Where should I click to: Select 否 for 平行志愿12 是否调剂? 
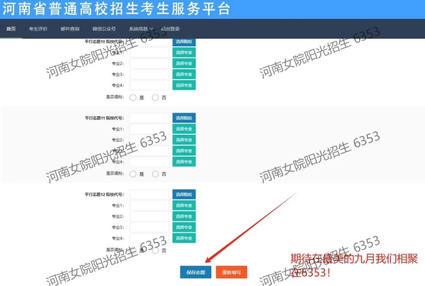155,250
